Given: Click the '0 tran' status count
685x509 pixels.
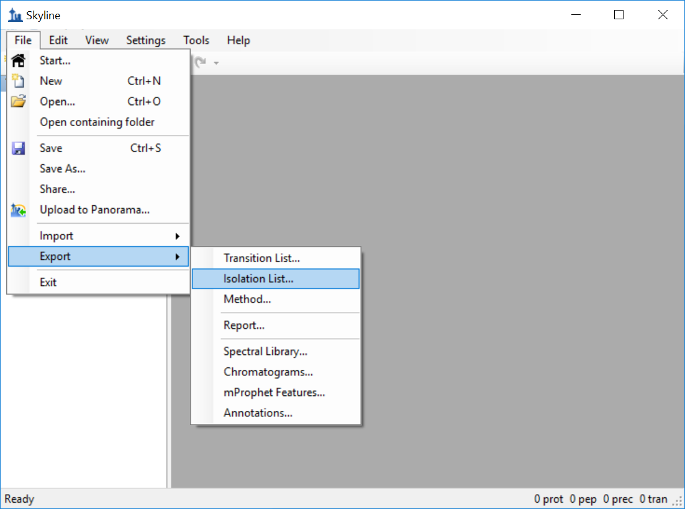Looking at the screenshot, I should point(653,499).
